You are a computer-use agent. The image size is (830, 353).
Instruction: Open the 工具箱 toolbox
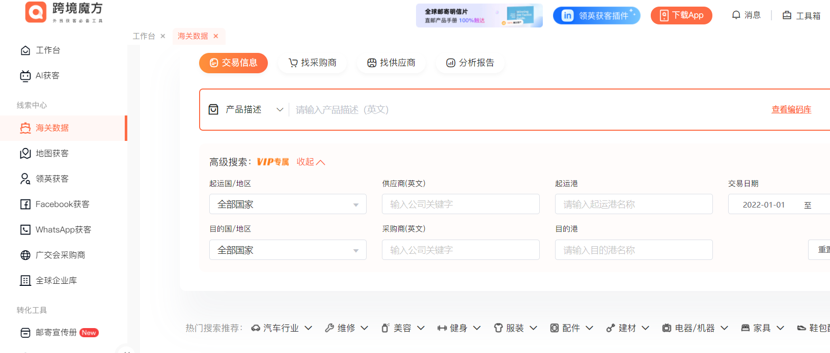pyautogui.click(x=801, y=16)
